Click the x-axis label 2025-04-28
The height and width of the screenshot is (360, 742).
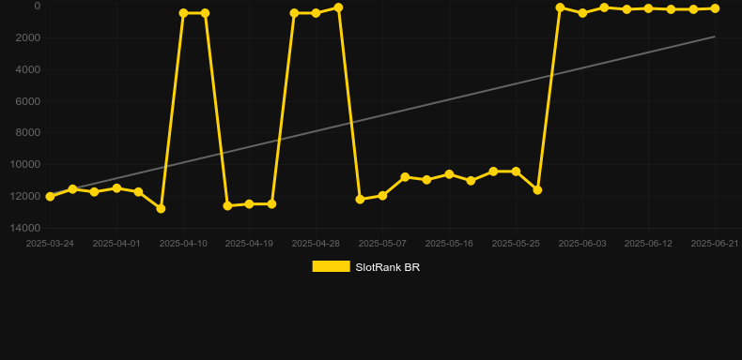tap(316, 244)
